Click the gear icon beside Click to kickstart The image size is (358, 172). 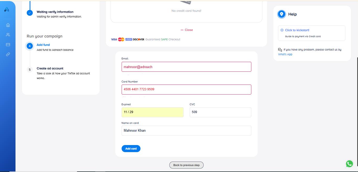pyautogui.click(x=282, y=30)
